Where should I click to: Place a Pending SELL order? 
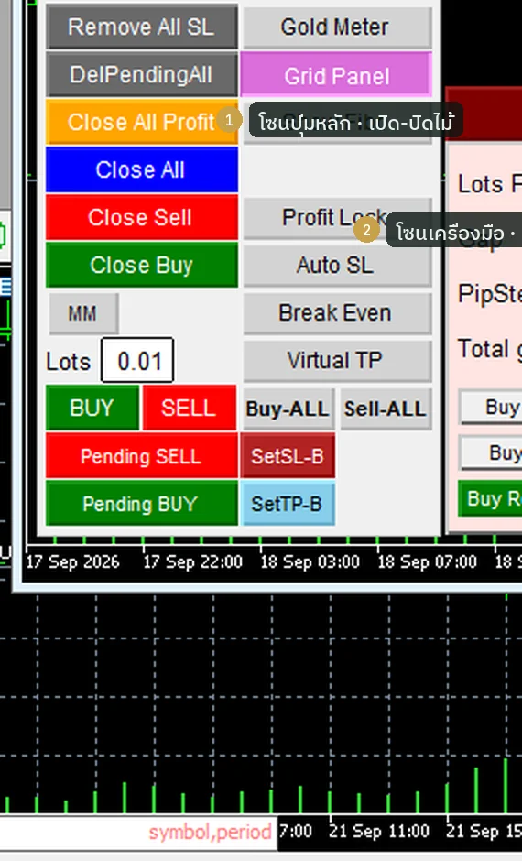(142, 456)
